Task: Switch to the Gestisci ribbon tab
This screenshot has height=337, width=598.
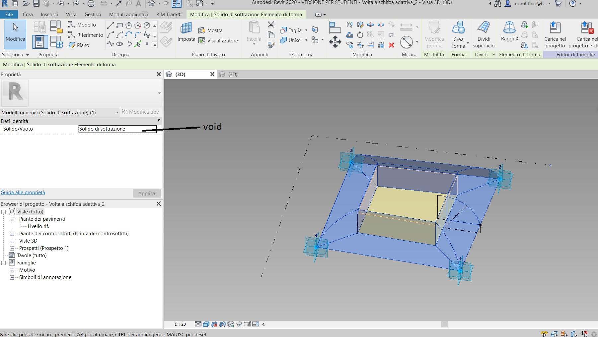Action: coord(93,14)
